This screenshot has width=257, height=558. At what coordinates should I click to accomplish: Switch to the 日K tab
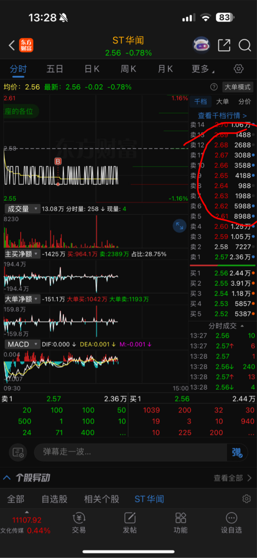click(92, 69)
